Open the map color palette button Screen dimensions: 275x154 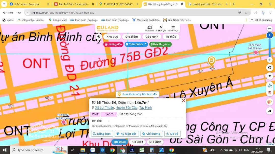point(270,102)
